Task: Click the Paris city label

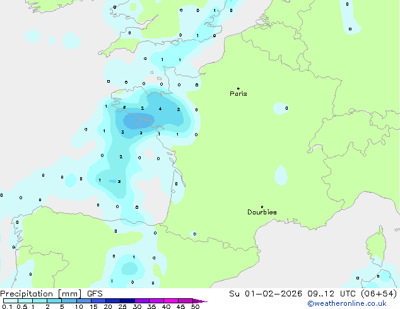Action: click(x=238, y=93)
